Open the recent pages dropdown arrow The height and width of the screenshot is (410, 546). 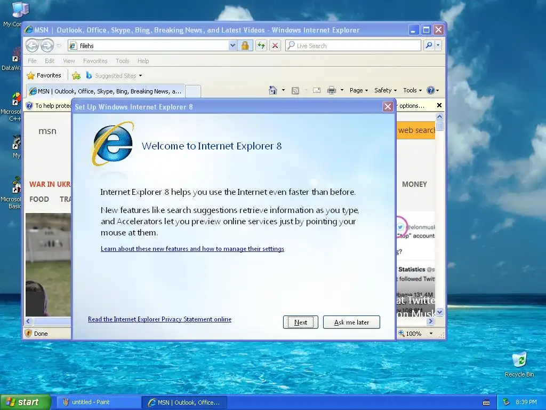[59, 46]
